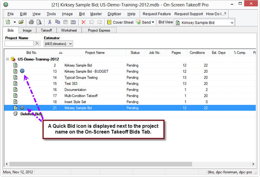Click the Paste clipboard icon
This screenshot has width=260, height=177.
tap(66, 22)
